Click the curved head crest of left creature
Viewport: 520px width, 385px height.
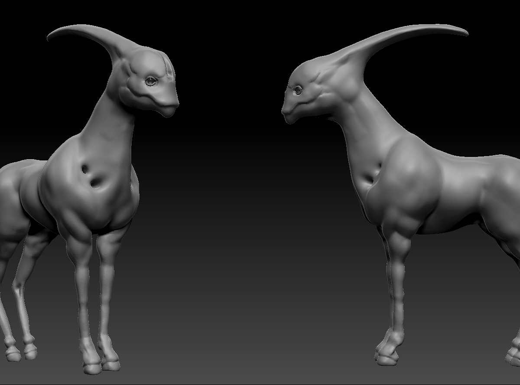89,39
